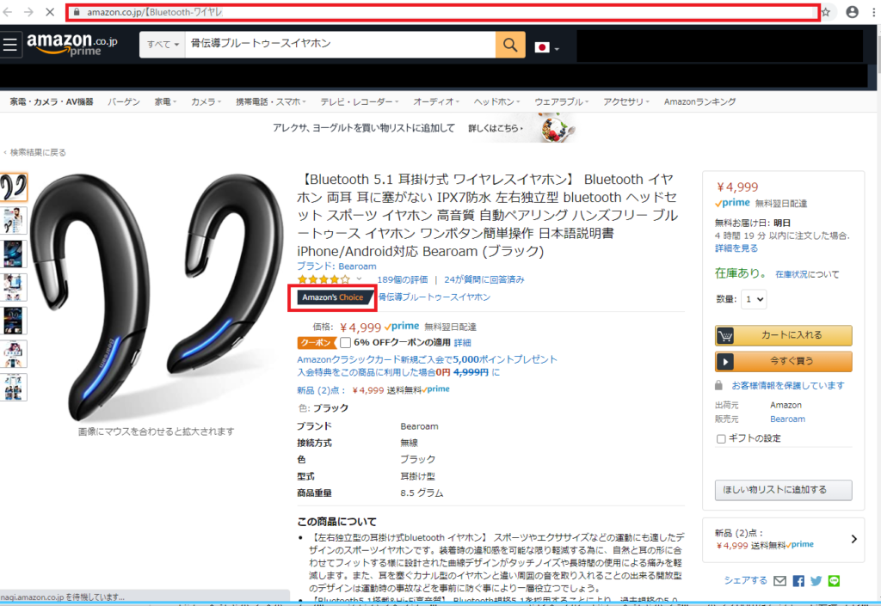Click the browser address bar

click(x=443, y=12)
